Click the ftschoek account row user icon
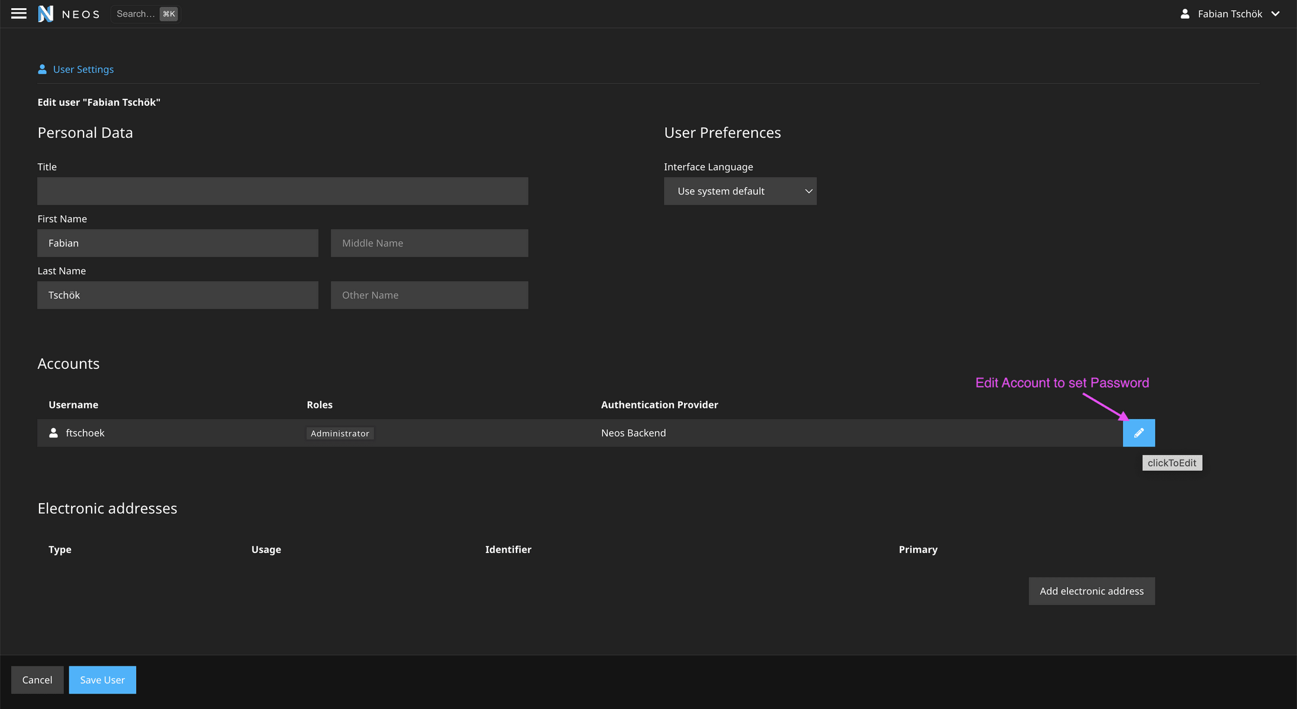Screen dimensions: 1297x709 click(x=54, y=432)
